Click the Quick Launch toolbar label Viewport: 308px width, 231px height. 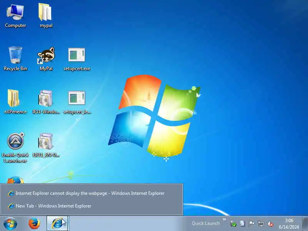click(x=206, y=223)
